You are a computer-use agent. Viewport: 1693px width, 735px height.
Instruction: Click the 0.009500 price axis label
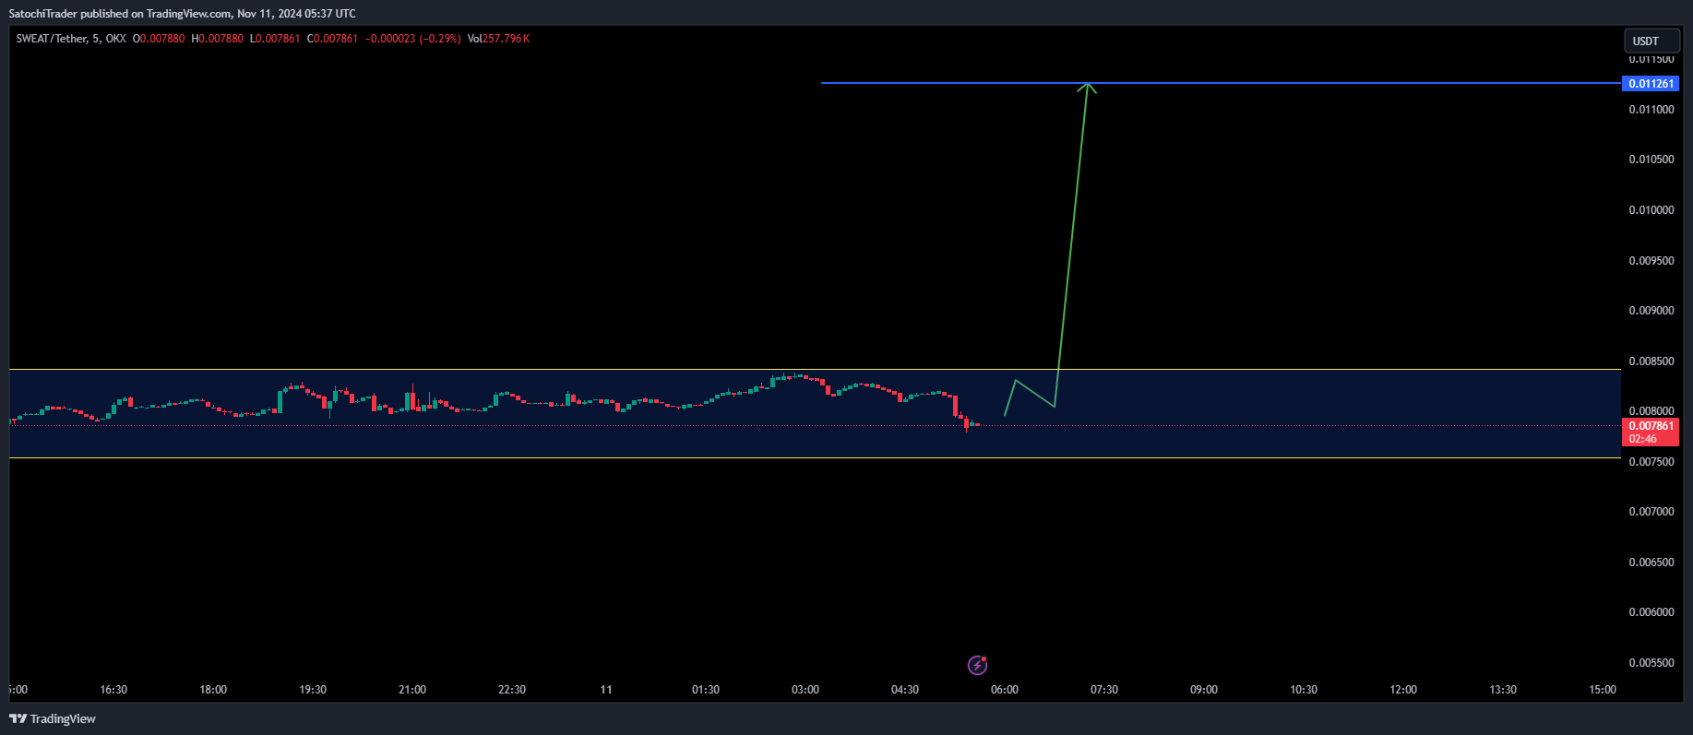point(1651,261)
